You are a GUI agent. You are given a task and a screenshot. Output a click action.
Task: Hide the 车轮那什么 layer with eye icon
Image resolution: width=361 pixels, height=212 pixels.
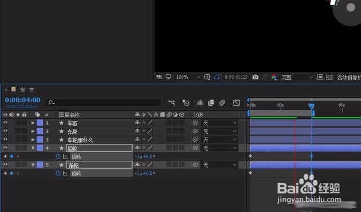pos(5,139)
